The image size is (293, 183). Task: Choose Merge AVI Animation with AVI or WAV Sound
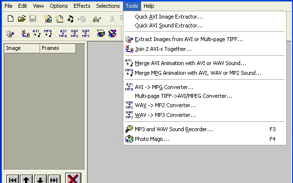click(x=205, y=63)
